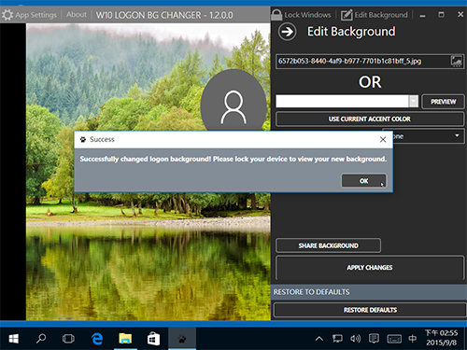Expand the color combo box dropdown arrow
The image size is (467, 350).
(414, 102)
